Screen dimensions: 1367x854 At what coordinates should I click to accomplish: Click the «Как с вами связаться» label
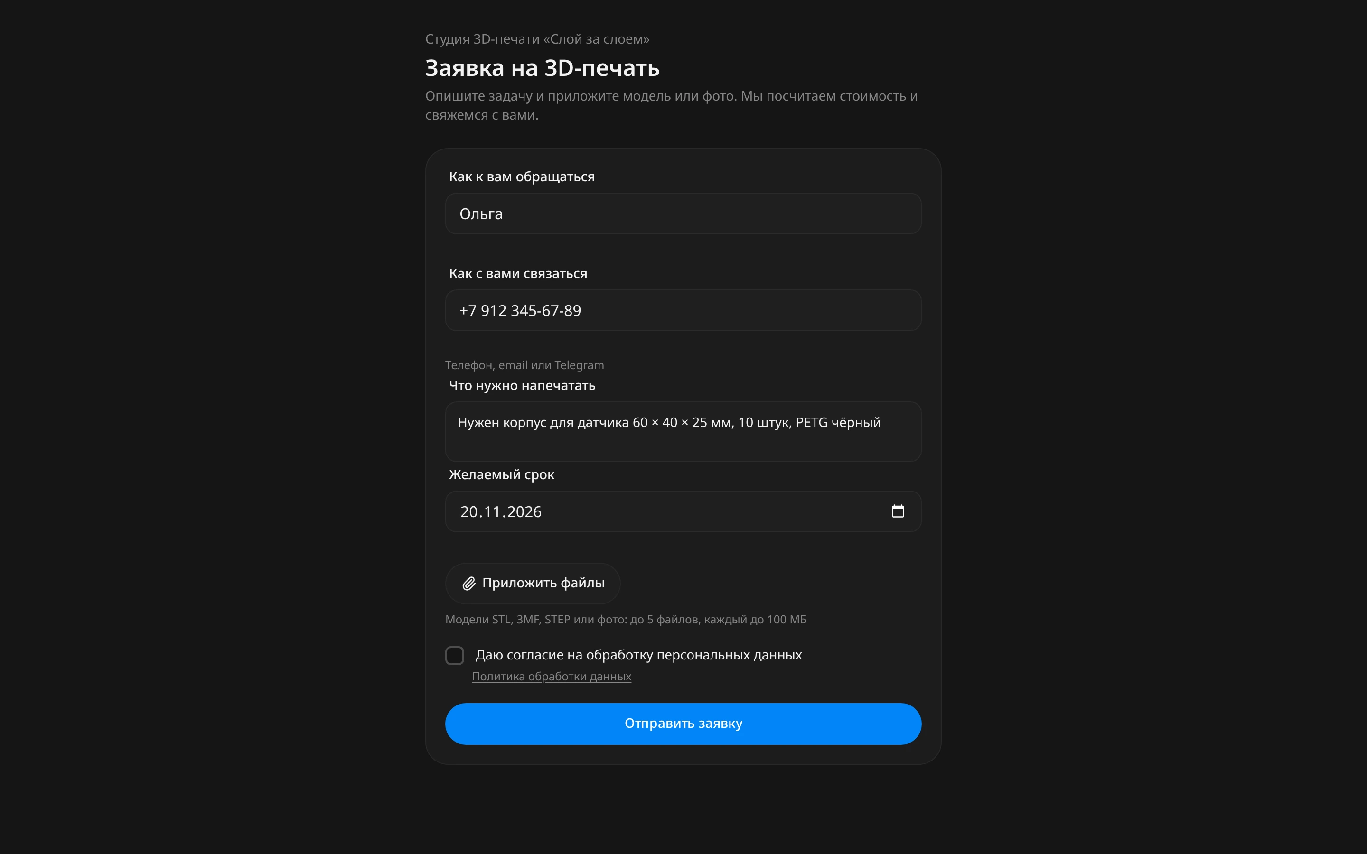click(x=518, y=273)
